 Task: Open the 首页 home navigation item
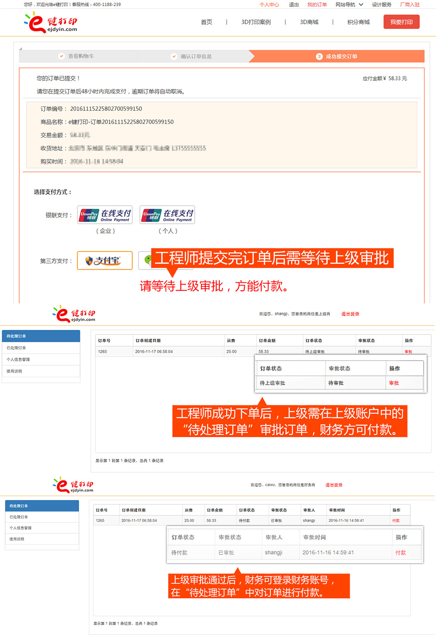[x=206, y=22]
